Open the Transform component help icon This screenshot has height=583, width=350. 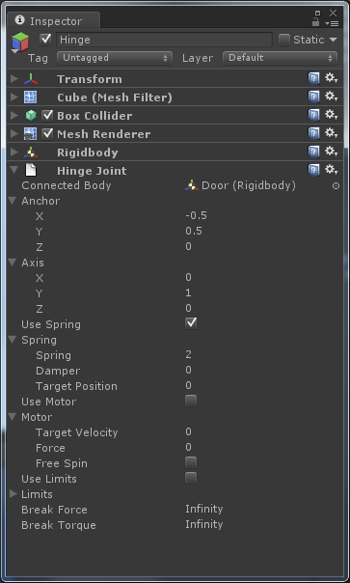[314, 79]
